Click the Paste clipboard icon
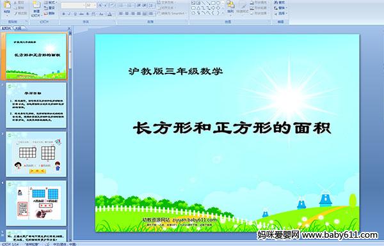Viewport: 384px width, 246px height. 7,6
